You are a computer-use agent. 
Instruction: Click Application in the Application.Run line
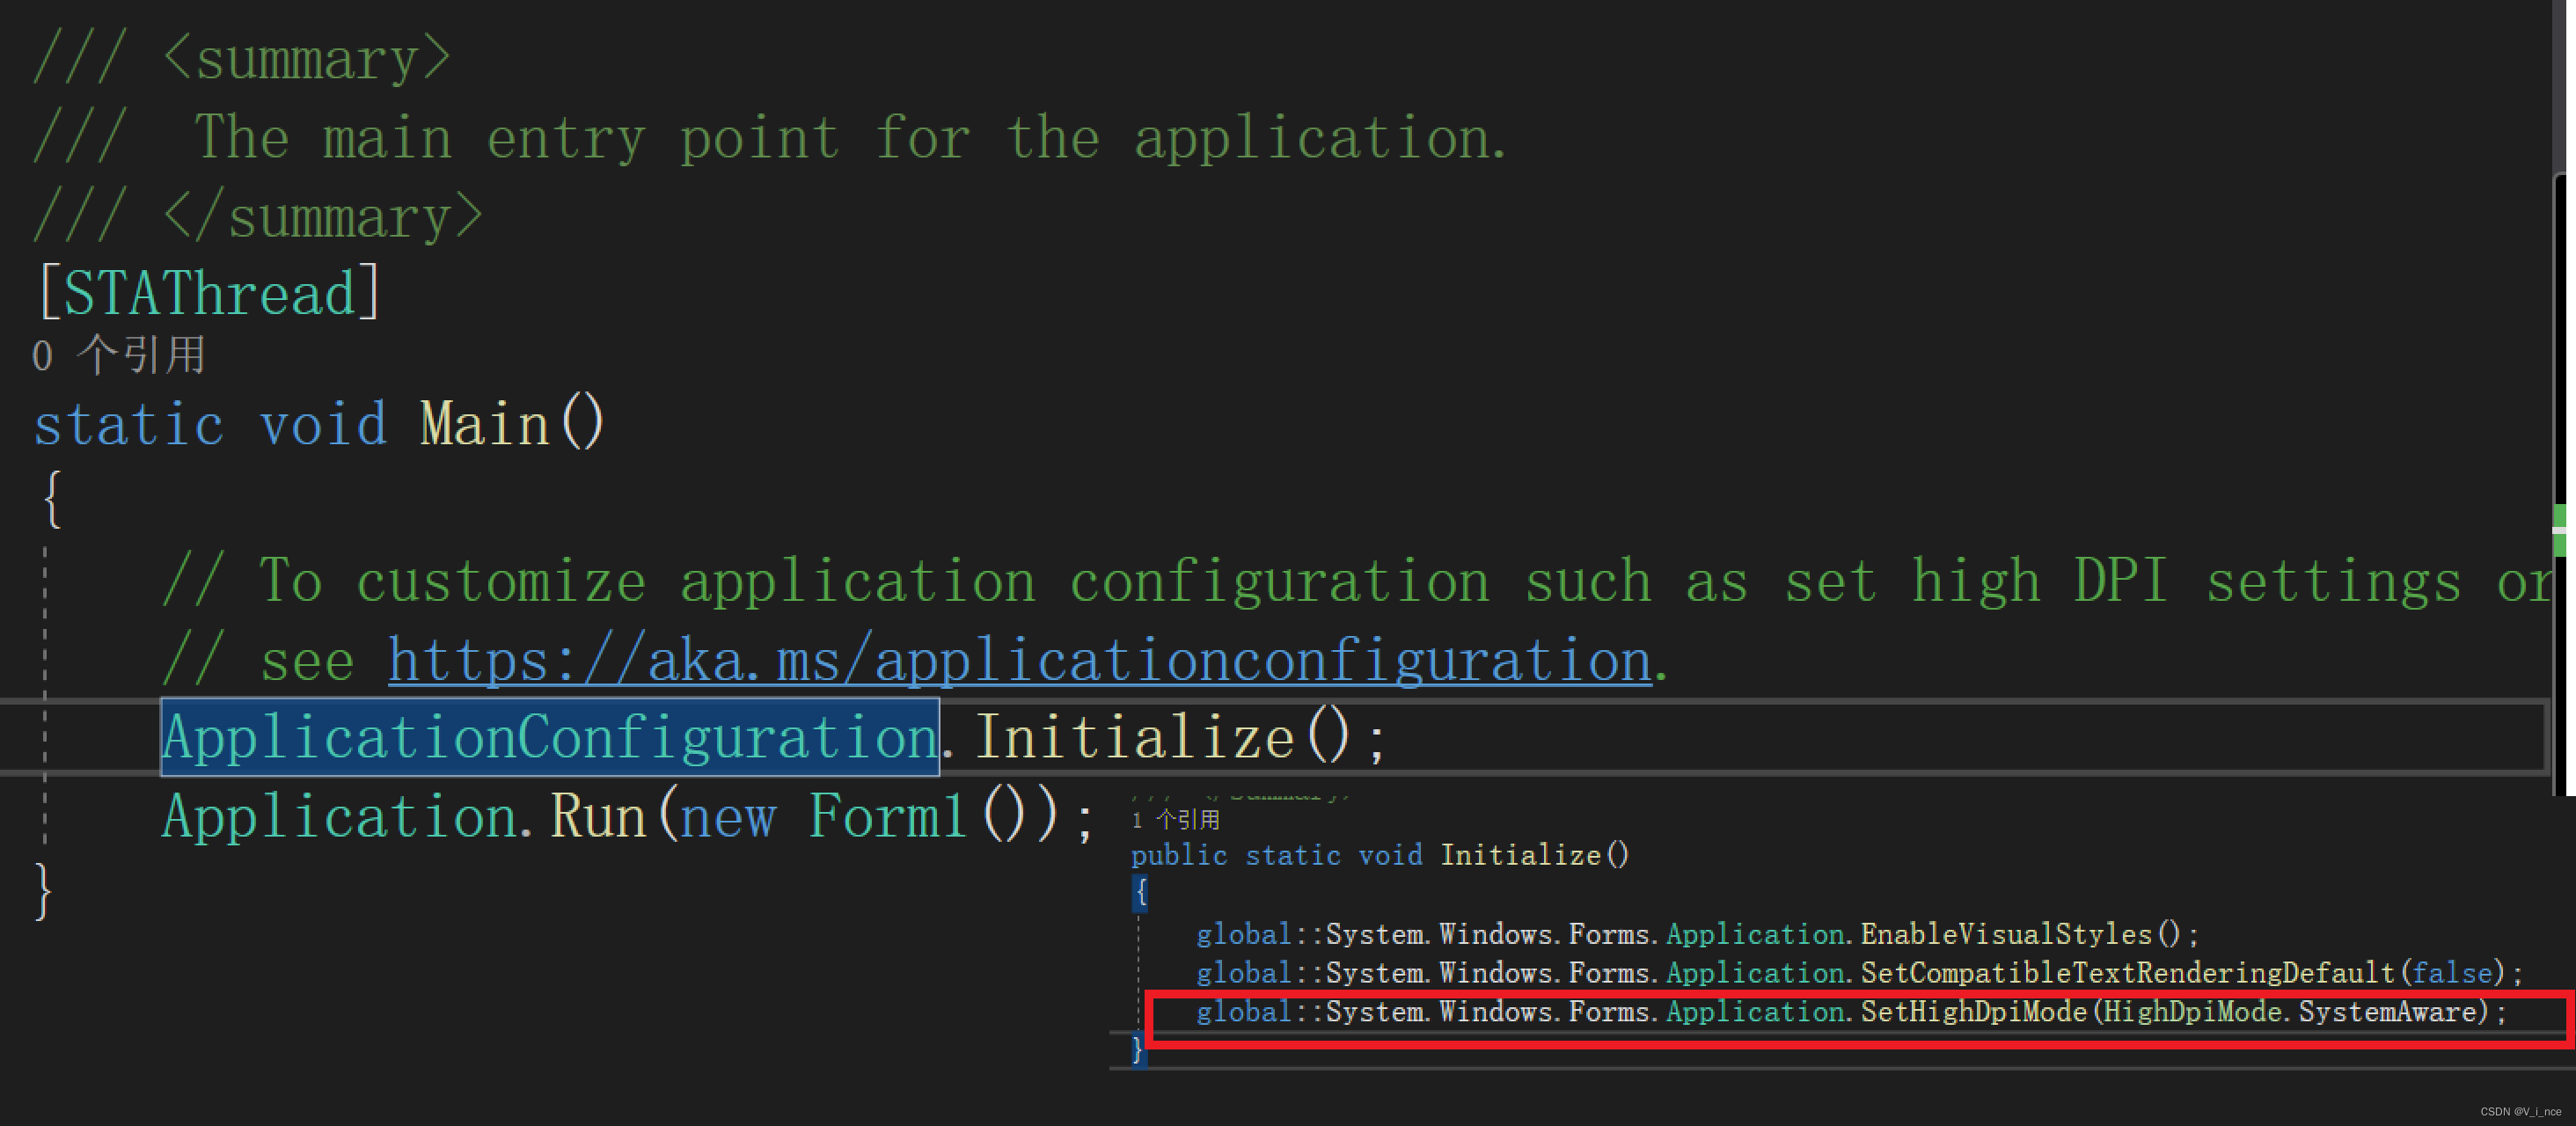point(339,817)
